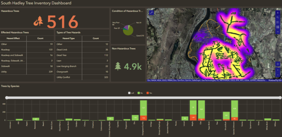Click the red 85 Species Unknown segment
The height and width of the screenshot is (137, 282).
tap(234, 119)
